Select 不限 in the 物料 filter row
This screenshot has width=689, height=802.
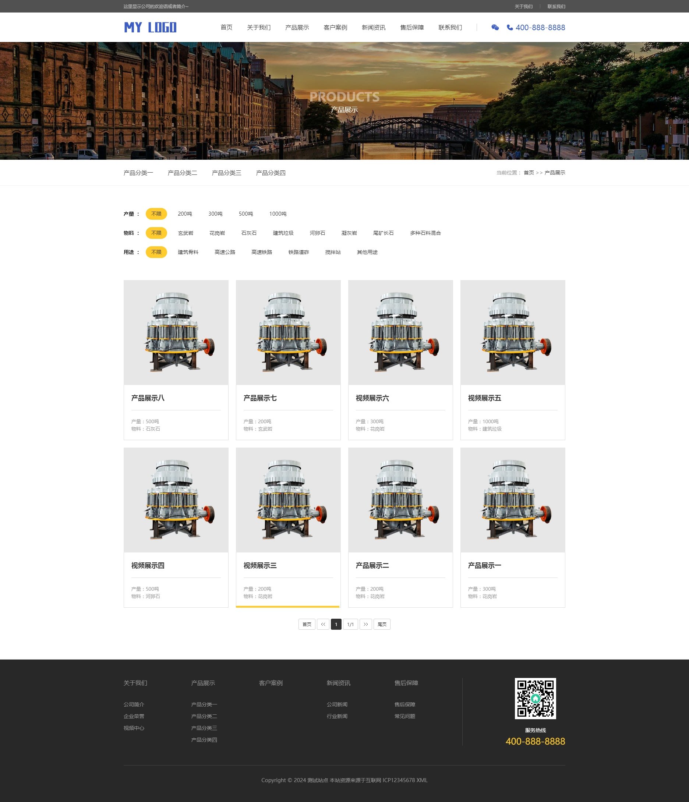(x=156, y=233)
